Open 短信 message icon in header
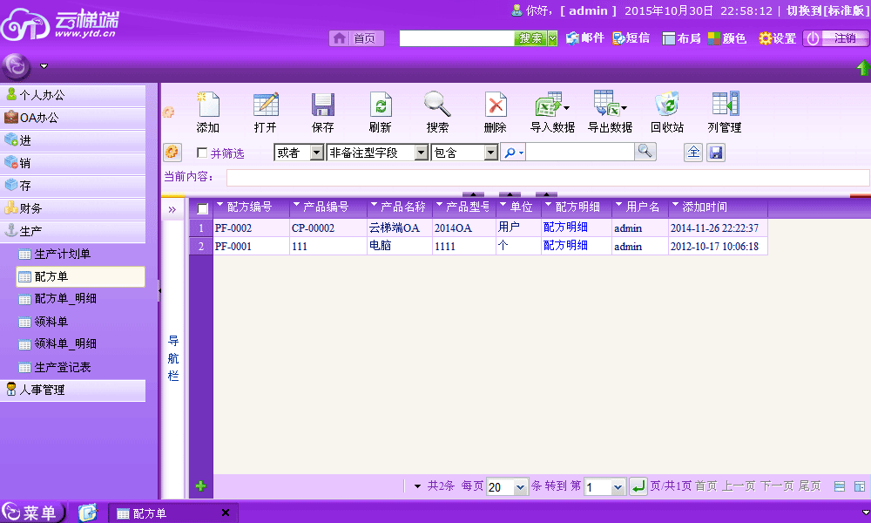The image size is (871, 523). click(631, 37)
